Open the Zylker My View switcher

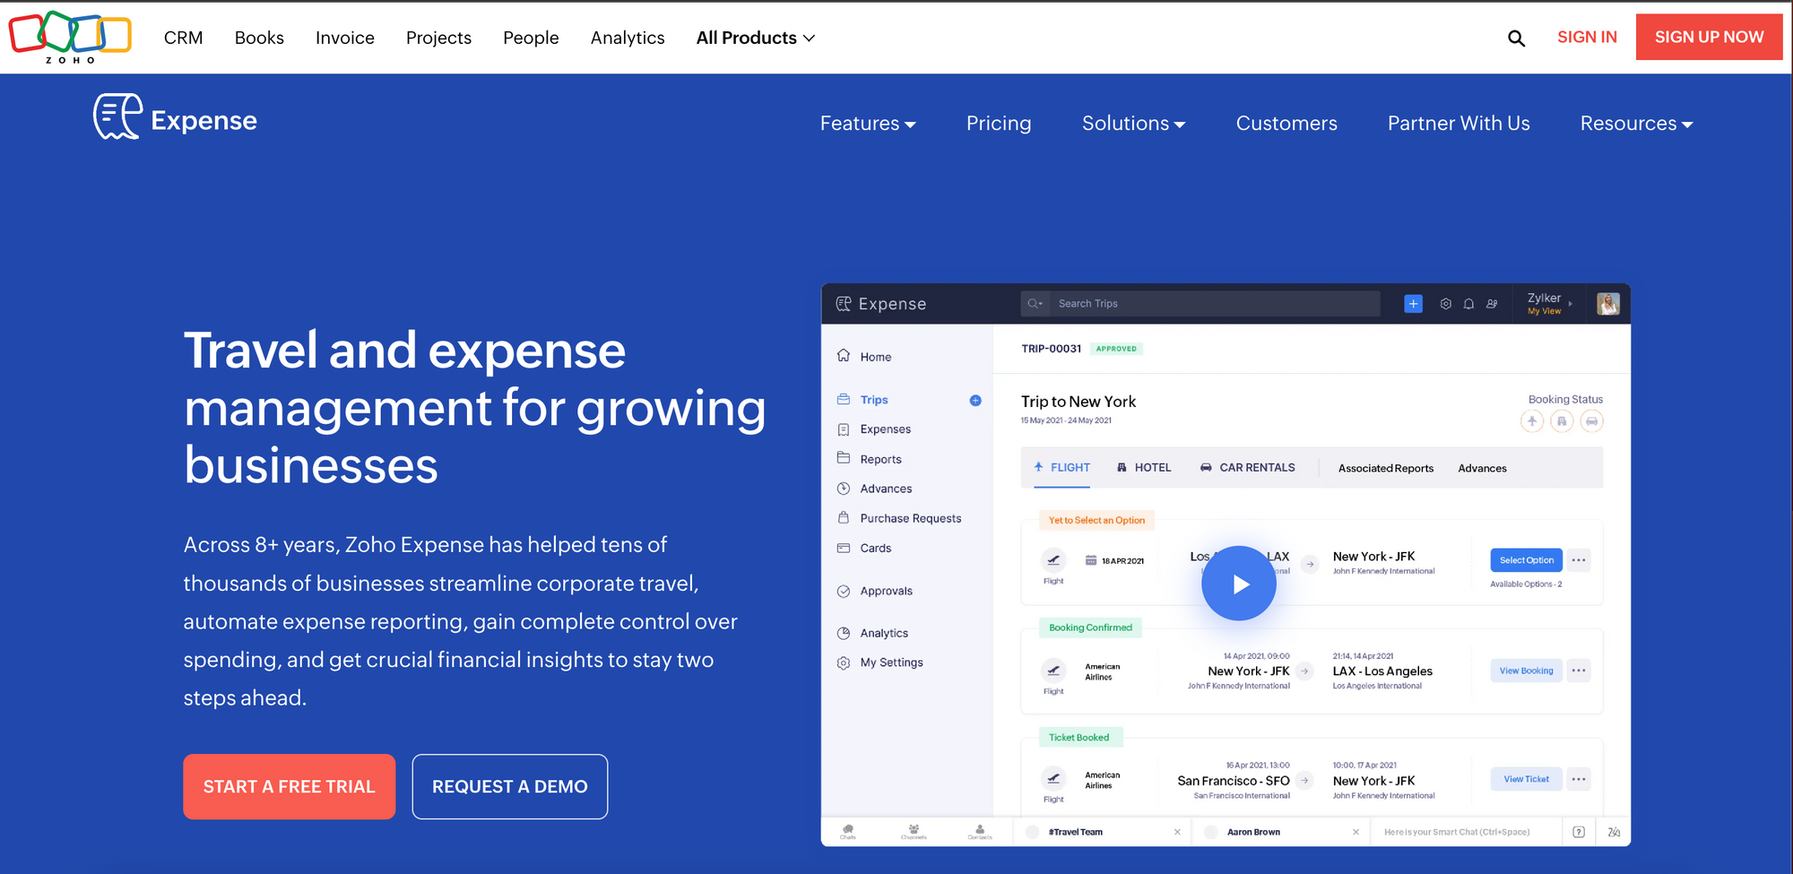[x=1550, y=304]
